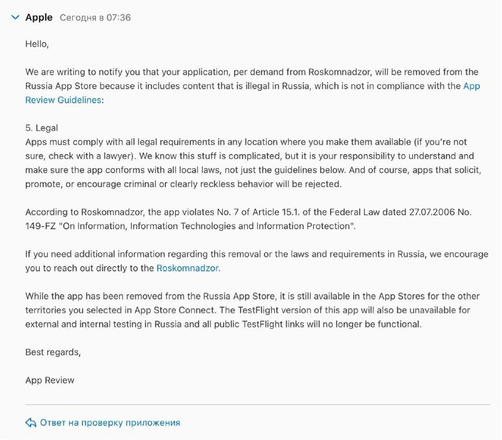
Task: Click the 'Apps must comply' guideline line
Action: (246, 142)
